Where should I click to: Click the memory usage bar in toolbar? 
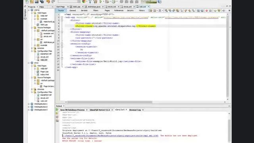149,2
